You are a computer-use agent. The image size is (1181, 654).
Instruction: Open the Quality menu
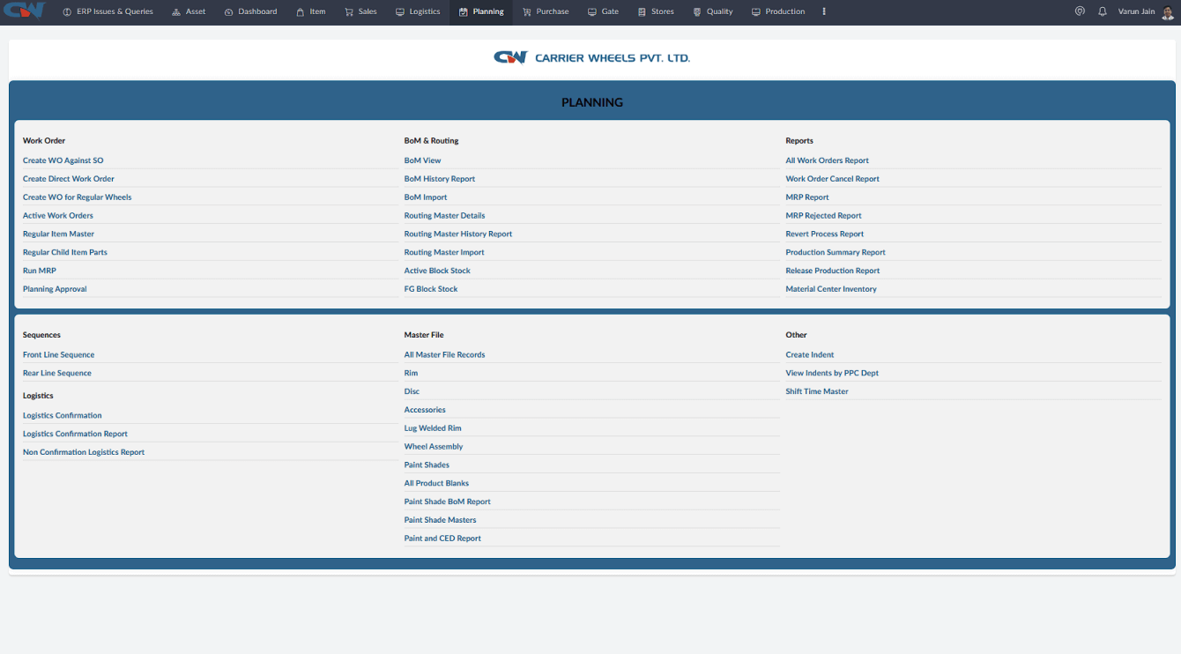click(713, 11)
